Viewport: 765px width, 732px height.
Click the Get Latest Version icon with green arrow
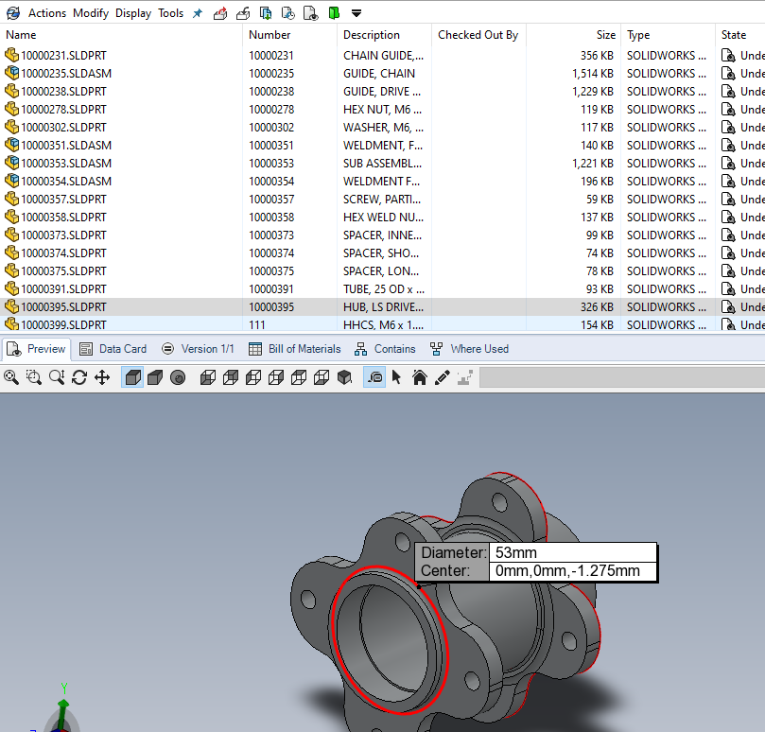(x=266, y=13)
